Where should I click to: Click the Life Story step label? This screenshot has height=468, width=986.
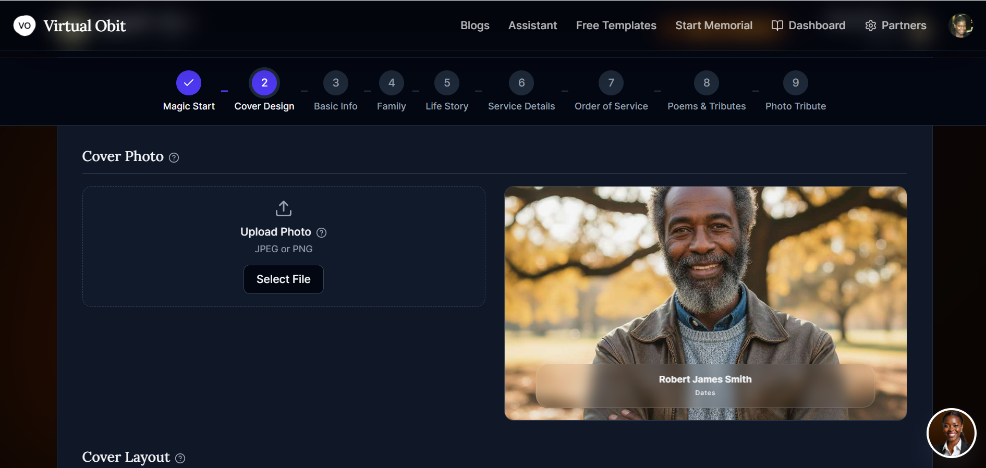point(447,106)
